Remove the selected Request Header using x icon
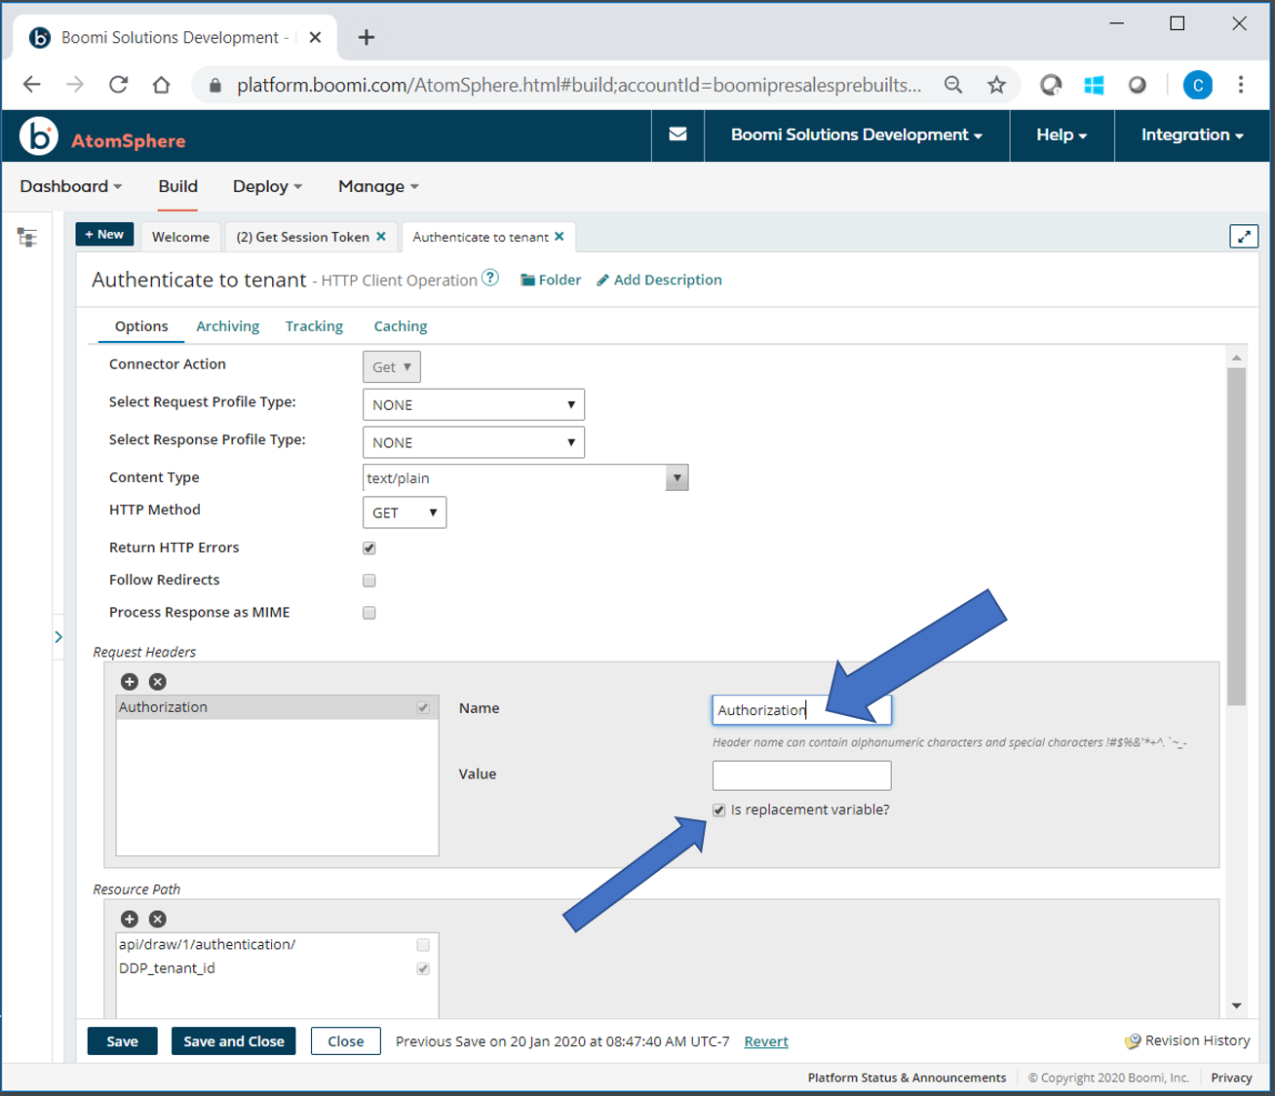The image size is (1275, 1096). click(157, 682)
